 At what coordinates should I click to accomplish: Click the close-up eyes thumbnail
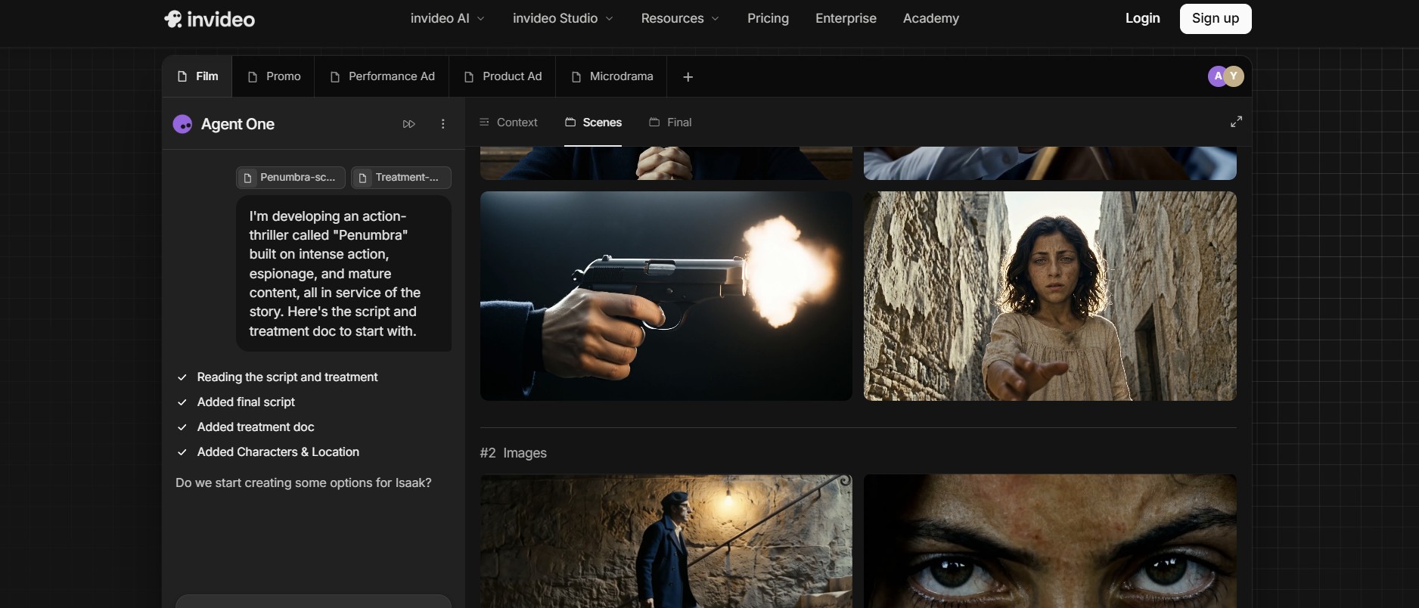point(1050,541)
